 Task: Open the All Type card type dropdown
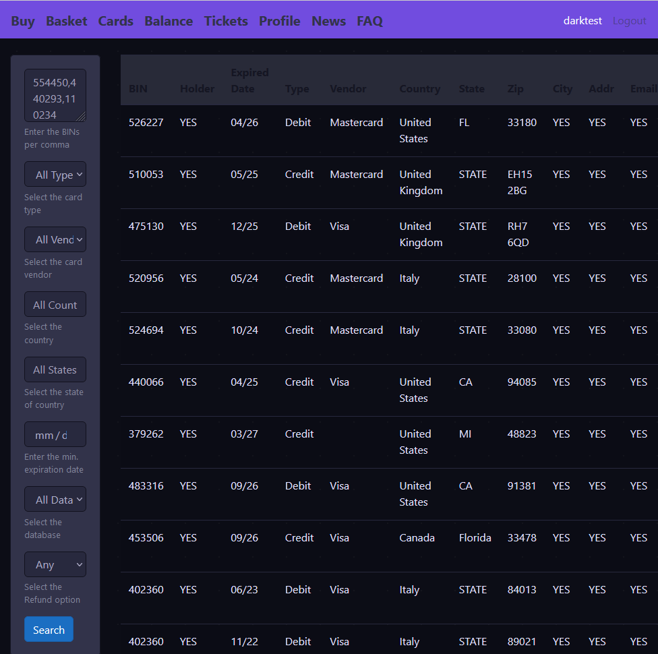55,174
